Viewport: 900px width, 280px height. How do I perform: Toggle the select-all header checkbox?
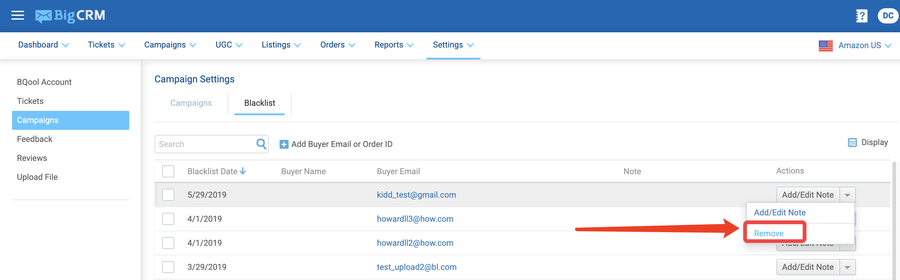point(168,171)
